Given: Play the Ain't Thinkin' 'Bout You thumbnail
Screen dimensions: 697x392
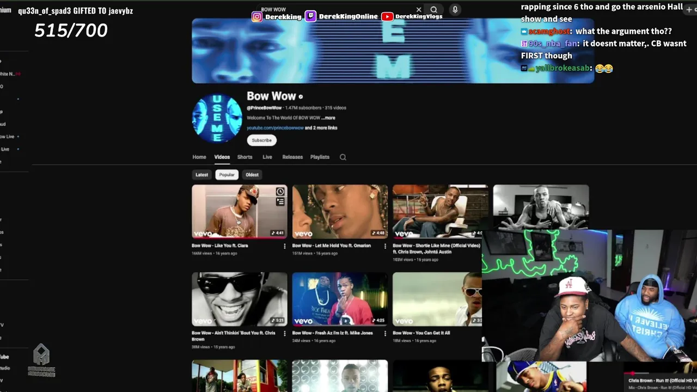Looking at the screenshot, I should click(240, 299).
